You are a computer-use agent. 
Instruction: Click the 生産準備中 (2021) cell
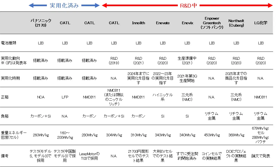click(187, 61)
